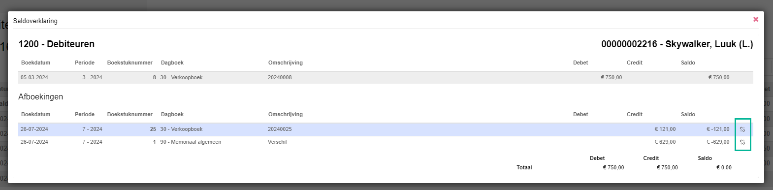Click the Omschrijving header under Afboekingen
Viewport: 773px width, 190px height.
pyautogui.click(x=286, y=114)
